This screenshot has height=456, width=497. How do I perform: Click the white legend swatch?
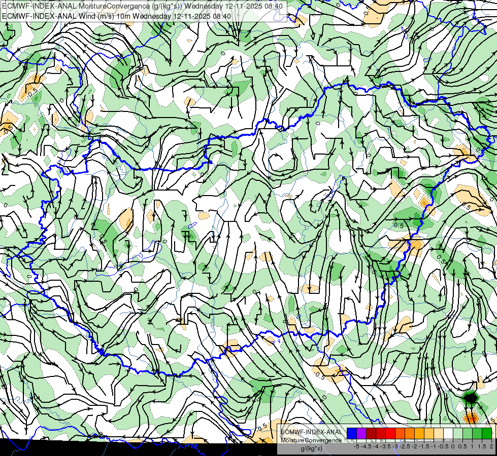pos(448,433)
